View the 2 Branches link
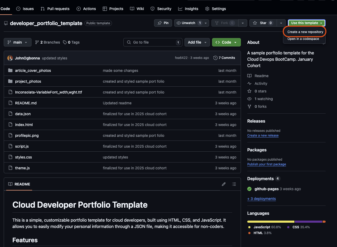This screenshot has height=247, width=337. click(x=48, y=42)
